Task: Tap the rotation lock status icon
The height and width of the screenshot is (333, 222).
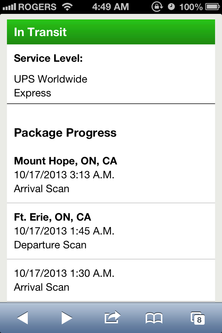Action: pyautogui.click(x=157, y=7)
